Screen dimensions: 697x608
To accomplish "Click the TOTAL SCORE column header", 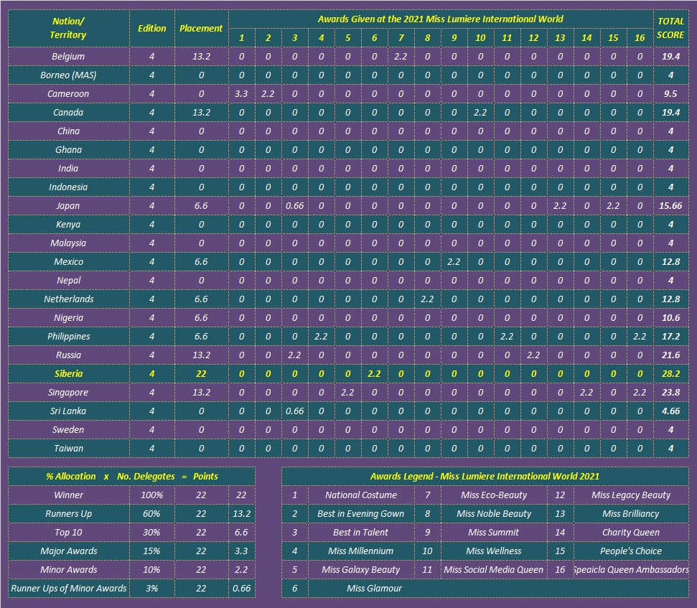I will click(x=670, y=28).
